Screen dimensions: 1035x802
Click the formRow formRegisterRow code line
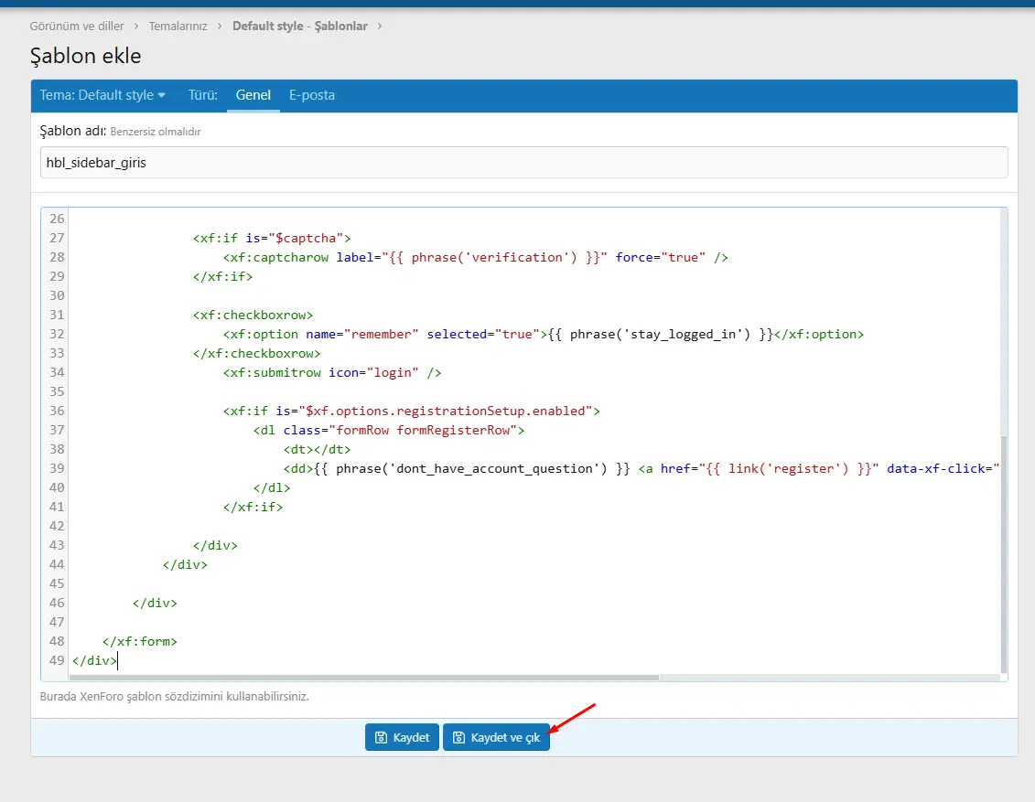(x=389, y=430)
